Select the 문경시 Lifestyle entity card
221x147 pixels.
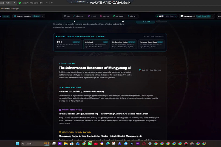[69, 44]
